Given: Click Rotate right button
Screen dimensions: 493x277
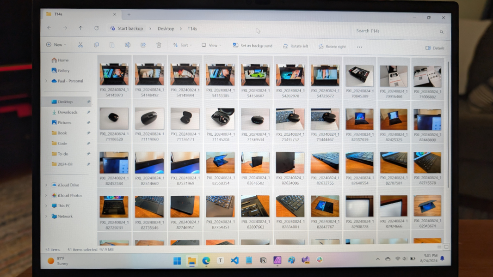Looking at the screenshot, I should tap(332, 47).
